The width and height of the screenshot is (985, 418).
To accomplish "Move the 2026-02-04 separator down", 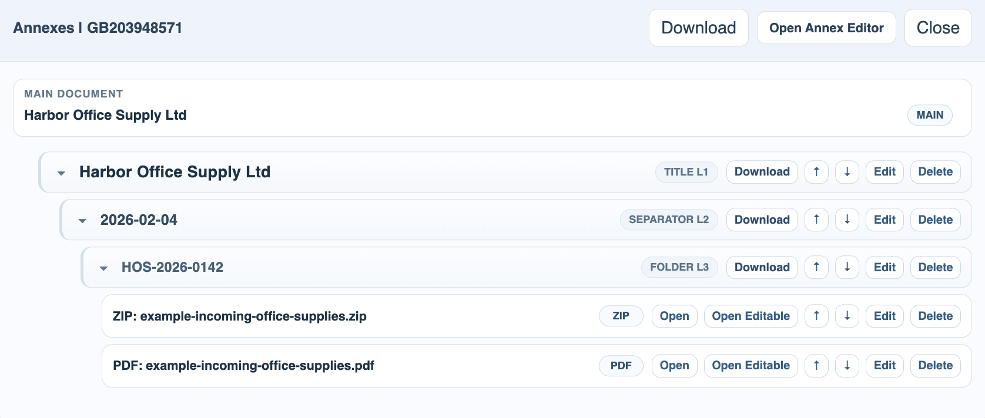I will pos(847,220).
